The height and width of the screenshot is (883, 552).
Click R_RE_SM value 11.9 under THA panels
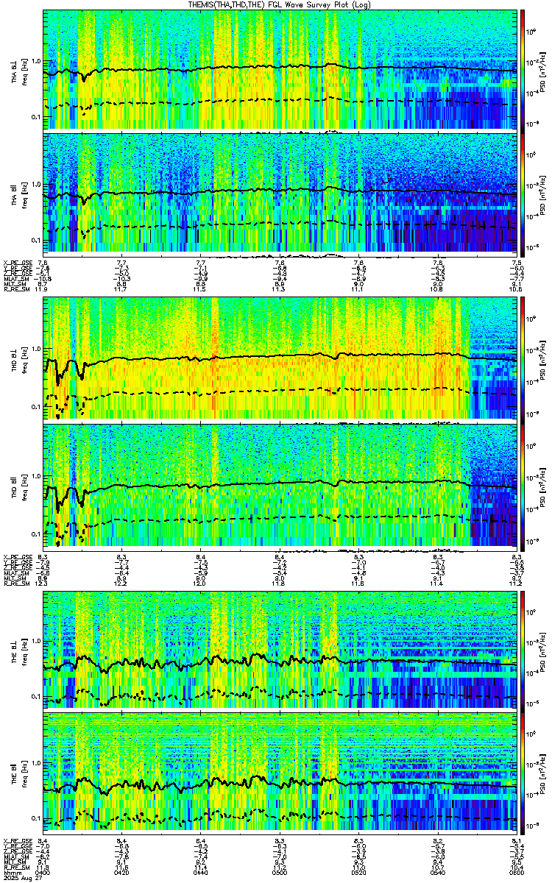click(x=43, y=290)
